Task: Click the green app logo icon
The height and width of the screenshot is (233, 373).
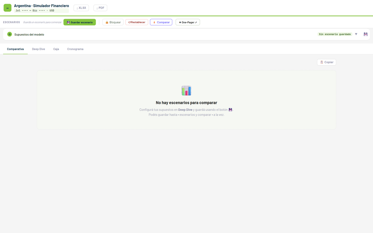Action: (x=7, y=8)
